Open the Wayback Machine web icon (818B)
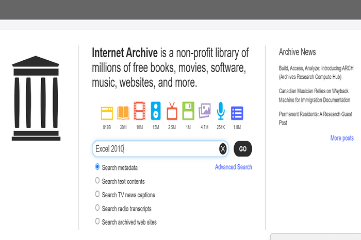Image resolution: width=361 pixels, height=240 pixels. [107, 113]
